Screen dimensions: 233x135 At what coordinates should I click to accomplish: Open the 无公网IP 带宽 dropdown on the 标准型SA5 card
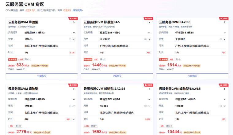(149, 39)
